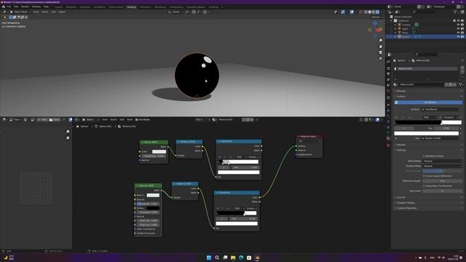Switch perspective/orthographic grid icon
The width and height of the screenshot is (466, 262).
[380, 58]
